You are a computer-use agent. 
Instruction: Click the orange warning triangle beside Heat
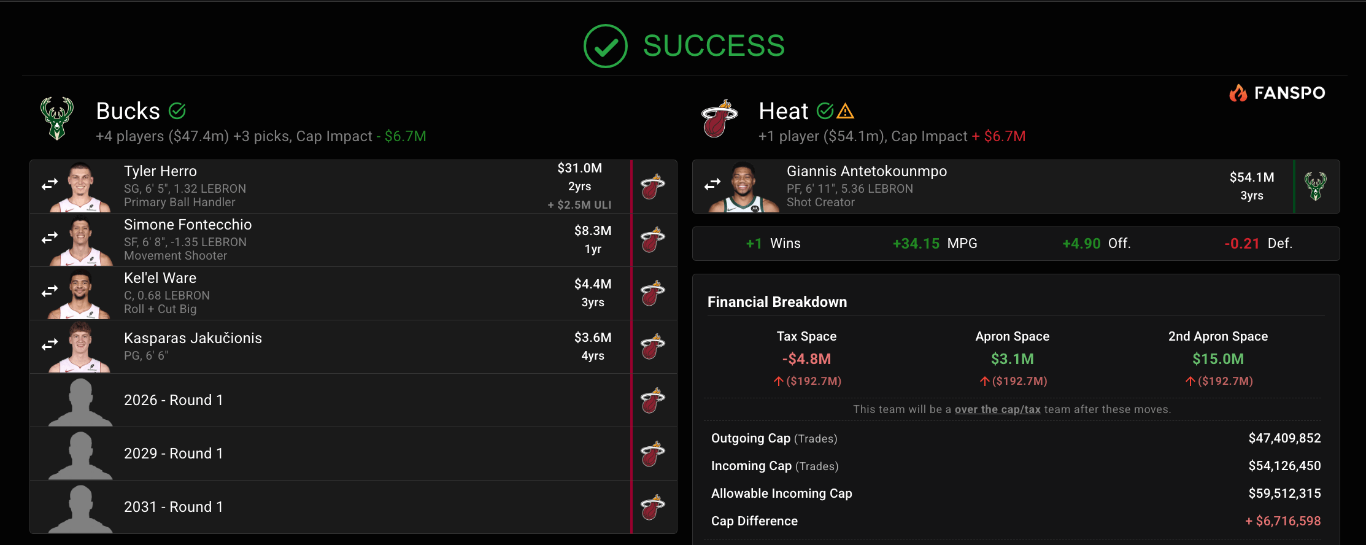846,111
